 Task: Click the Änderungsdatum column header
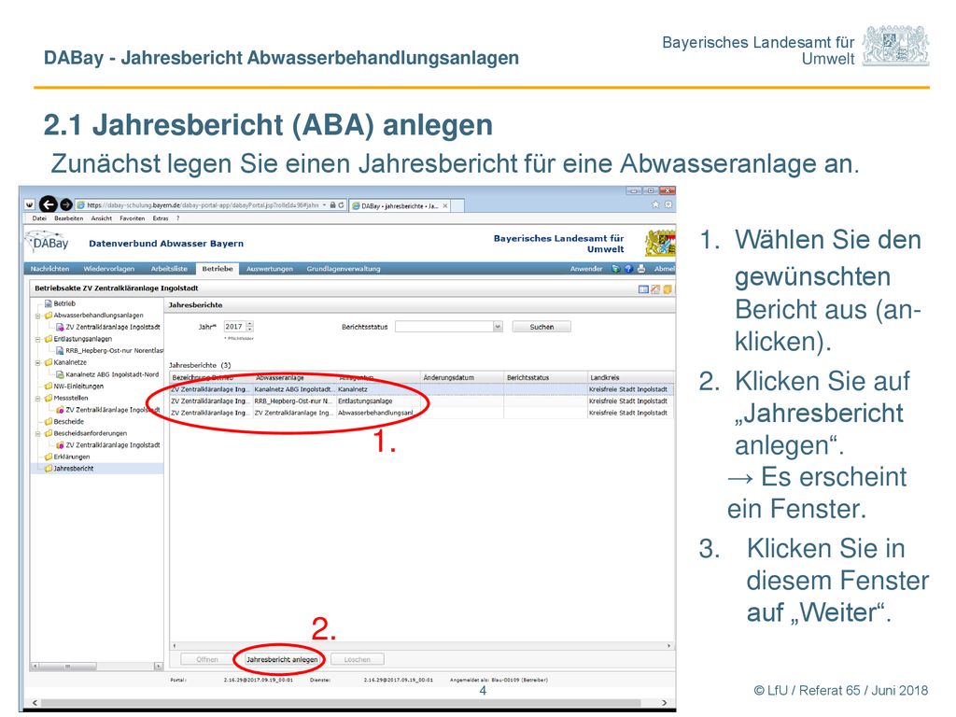(461, 377)
